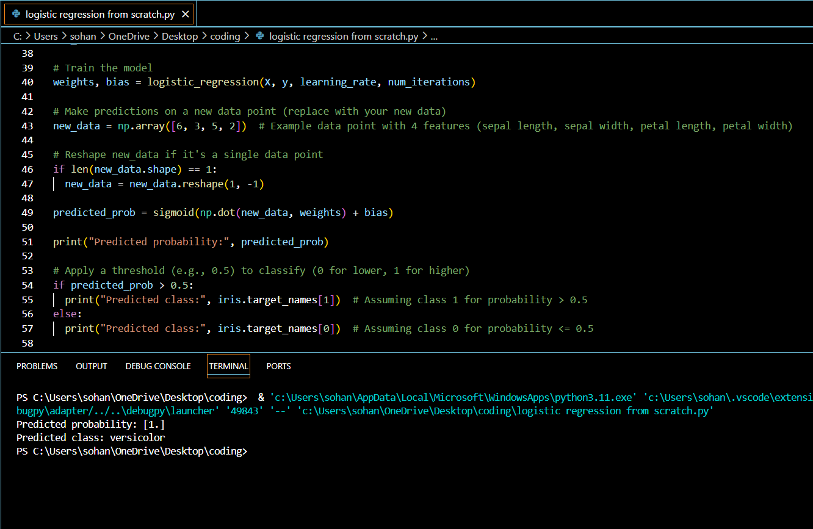
Task: Click iris.target_names[1] on line 55
Action: (x=276, y=300)
